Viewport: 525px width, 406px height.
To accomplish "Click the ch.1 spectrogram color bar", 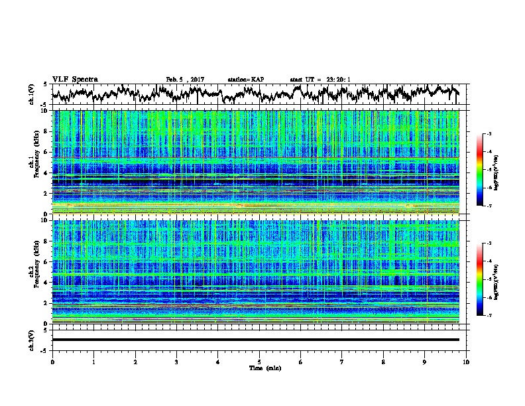I will 479,170.
